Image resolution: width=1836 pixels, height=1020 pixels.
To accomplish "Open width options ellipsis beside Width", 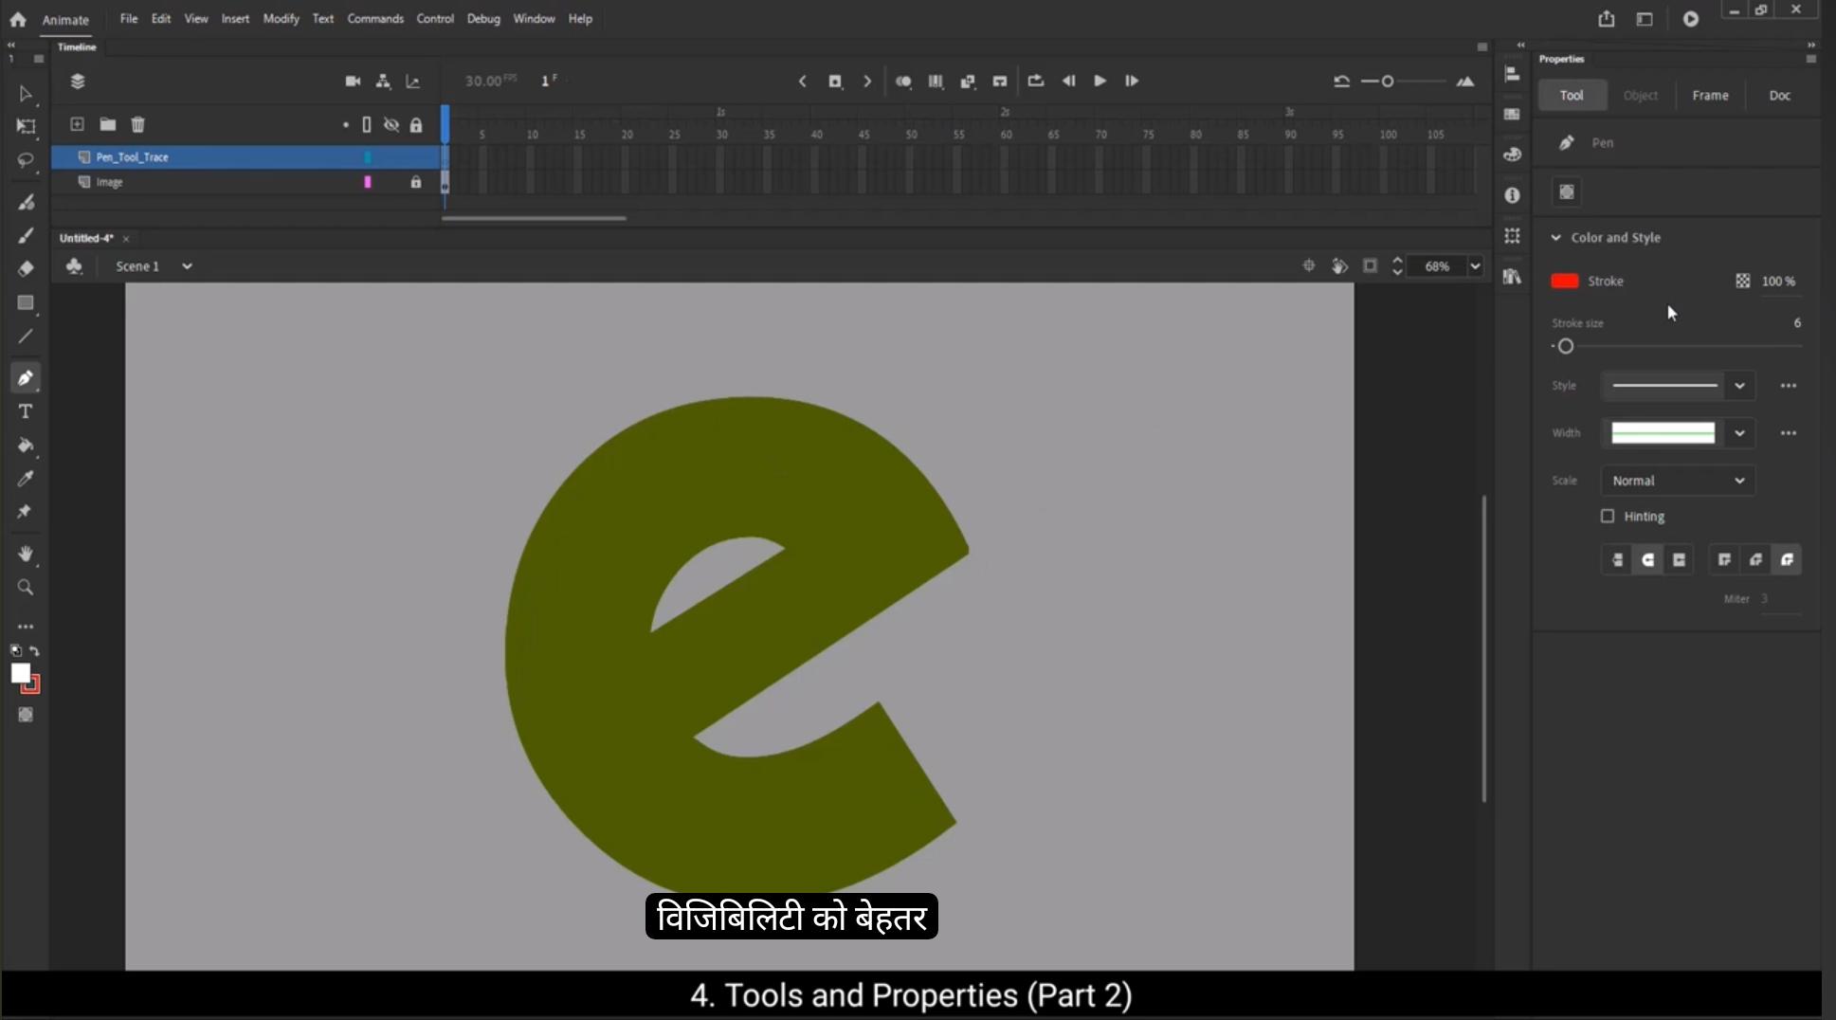I will tap(1789, 433).
